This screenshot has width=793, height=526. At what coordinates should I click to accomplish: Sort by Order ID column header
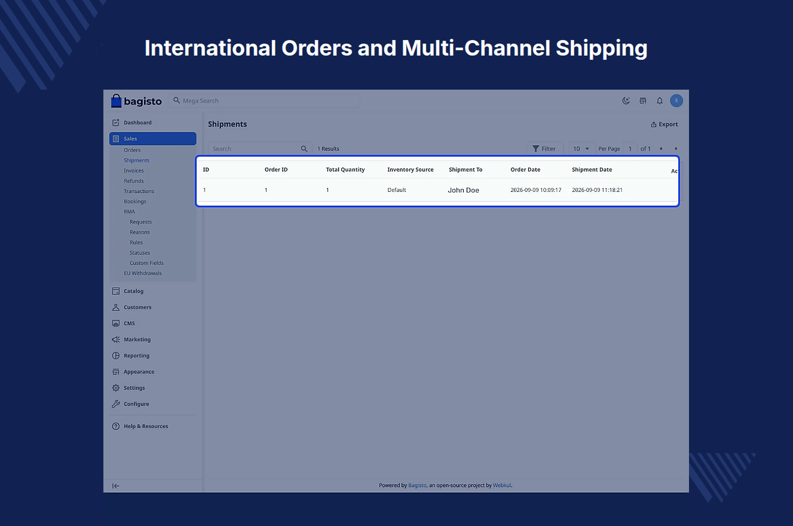276,170
